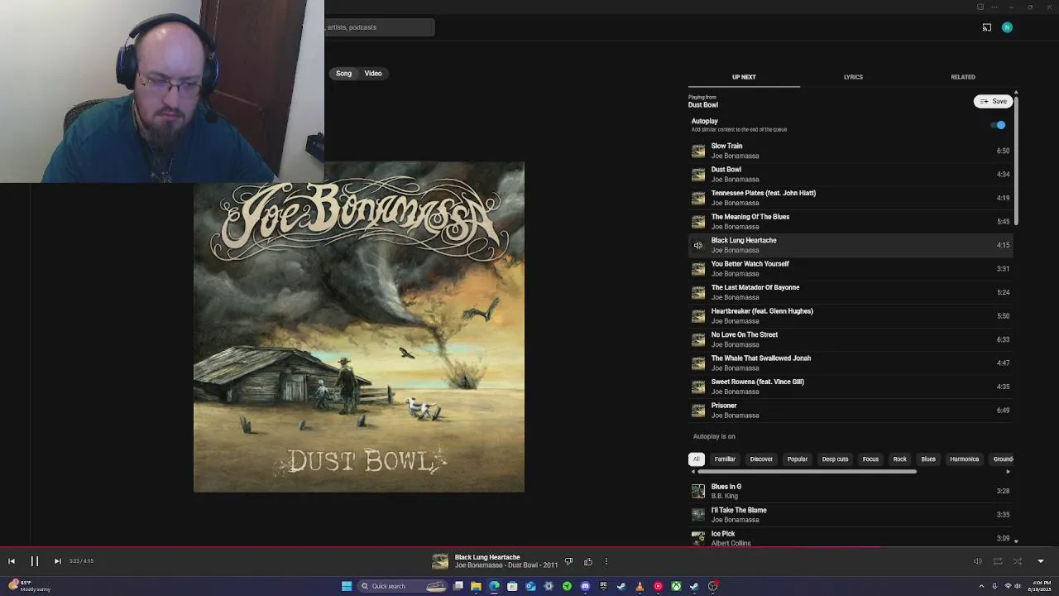Play Prisoner from the queue
The height and width of the screenshot is (596, 1059).
(851, 411)
